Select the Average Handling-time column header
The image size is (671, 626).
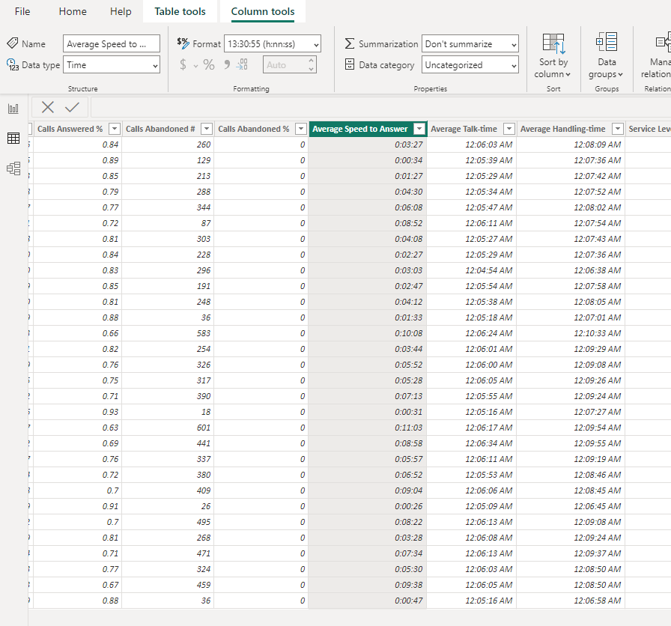562,129
